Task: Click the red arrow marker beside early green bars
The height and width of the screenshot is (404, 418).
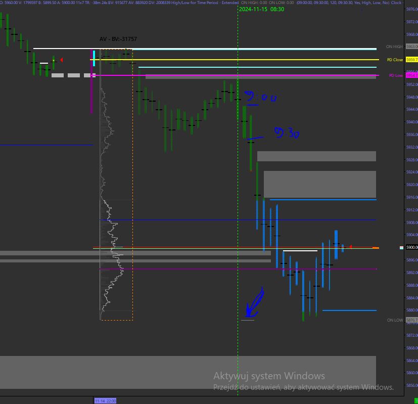Action: [62, 60]
